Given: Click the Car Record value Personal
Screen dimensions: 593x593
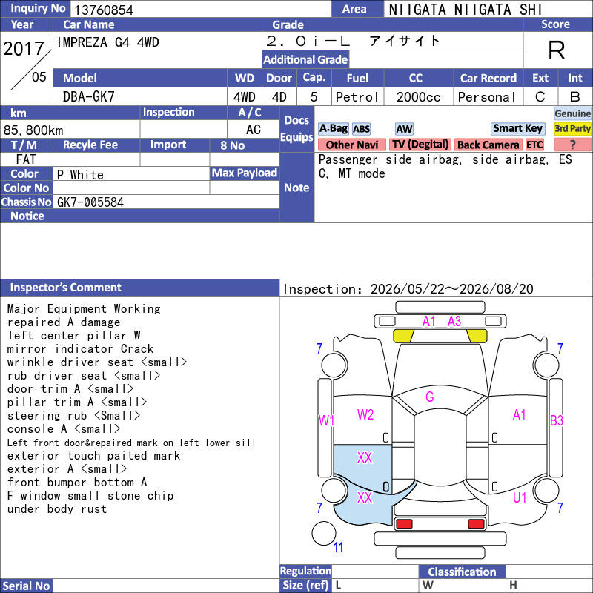Looking at the screenshot, I should pyautogui.click(x=487, y=97).
